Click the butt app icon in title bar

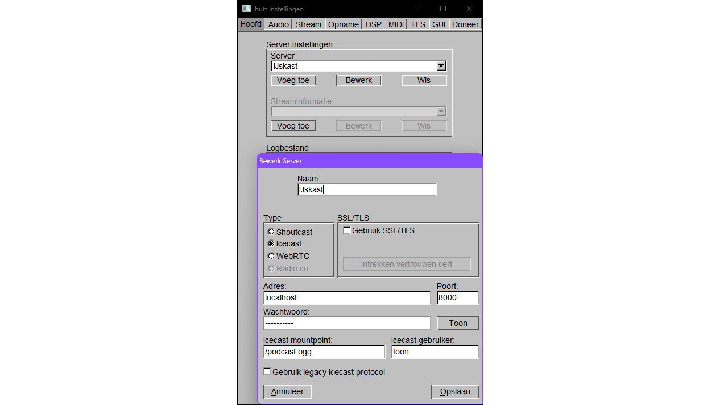[x=246, y=9]
